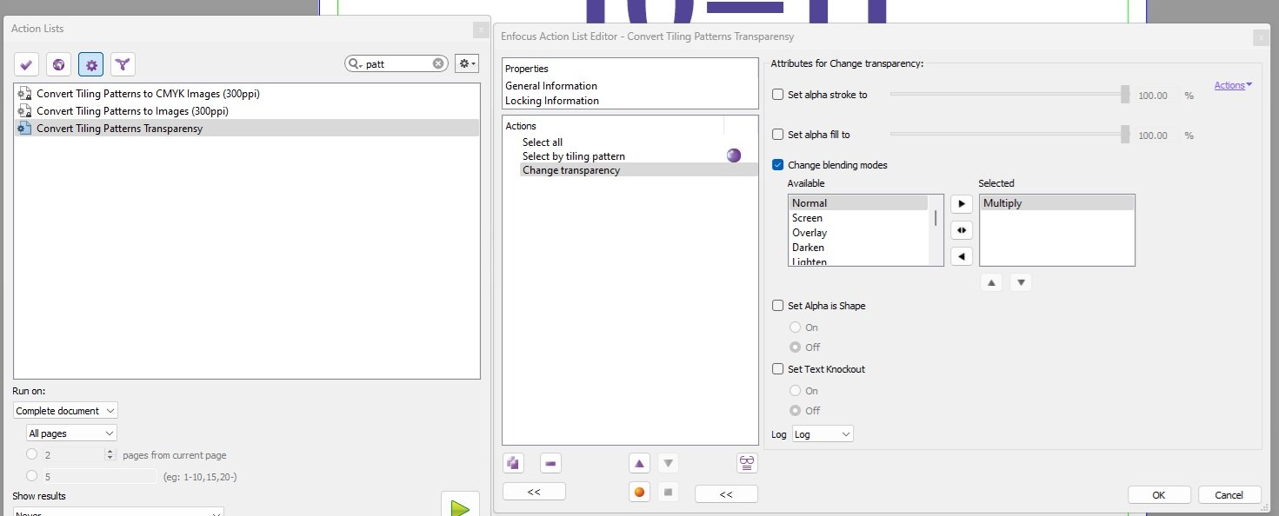Click the right-arrow button to add blending mode
Viewport: 1279px width, 516px height.
click(961, 204)
